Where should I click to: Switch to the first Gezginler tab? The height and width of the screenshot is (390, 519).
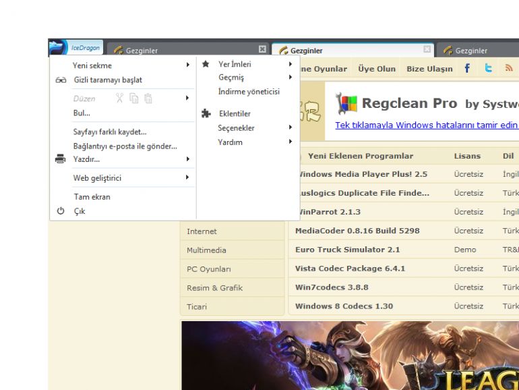point(187,50)
